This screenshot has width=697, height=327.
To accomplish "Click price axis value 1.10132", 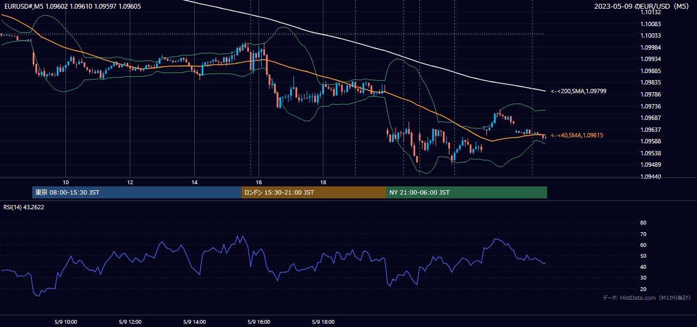I will [651, 13].
